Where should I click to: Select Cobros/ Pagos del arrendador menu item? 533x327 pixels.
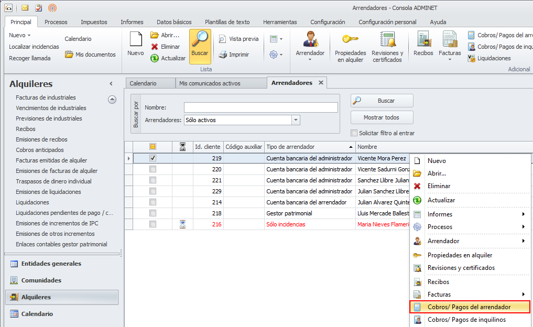[x=469, y=307]
